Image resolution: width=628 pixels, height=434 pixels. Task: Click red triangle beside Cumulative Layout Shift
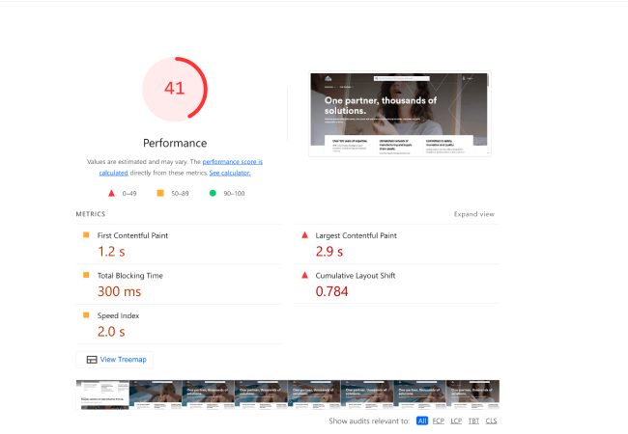tap(305, 275)
